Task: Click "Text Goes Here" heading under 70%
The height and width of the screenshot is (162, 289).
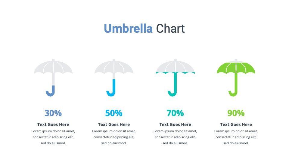Action: pos(175,124)
